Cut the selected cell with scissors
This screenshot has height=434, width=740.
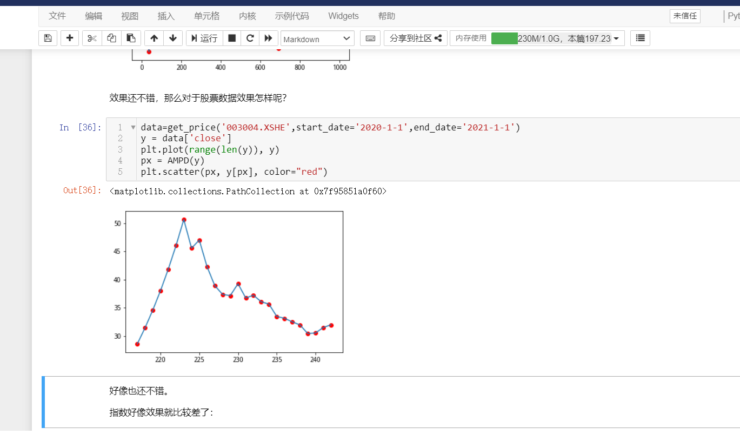[x=92, y=38]
